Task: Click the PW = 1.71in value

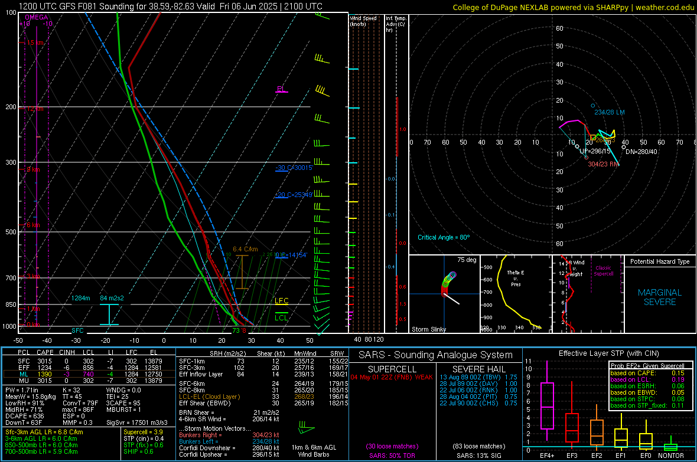Action: click(x=22, y=390)
